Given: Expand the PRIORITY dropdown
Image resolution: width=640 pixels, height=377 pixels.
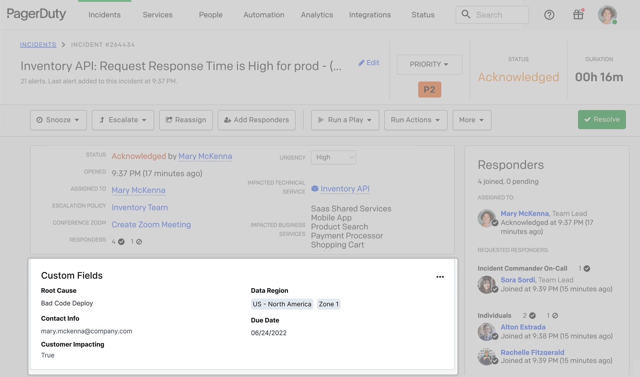Looking at the screenshot, I should tap(429, 64).
